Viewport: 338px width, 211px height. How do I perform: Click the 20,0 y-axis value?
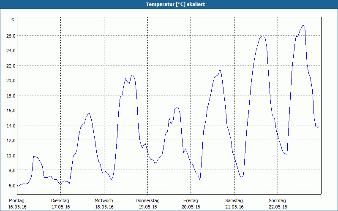pyautogui.click(x=11, y=81)
